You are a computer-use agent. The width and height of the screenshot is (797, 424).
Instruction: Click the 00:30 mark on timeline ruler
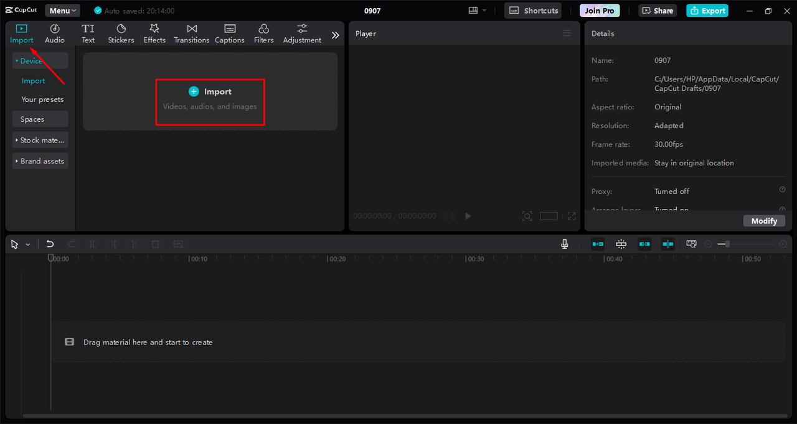pyautogui.click(x=476, y=259)
